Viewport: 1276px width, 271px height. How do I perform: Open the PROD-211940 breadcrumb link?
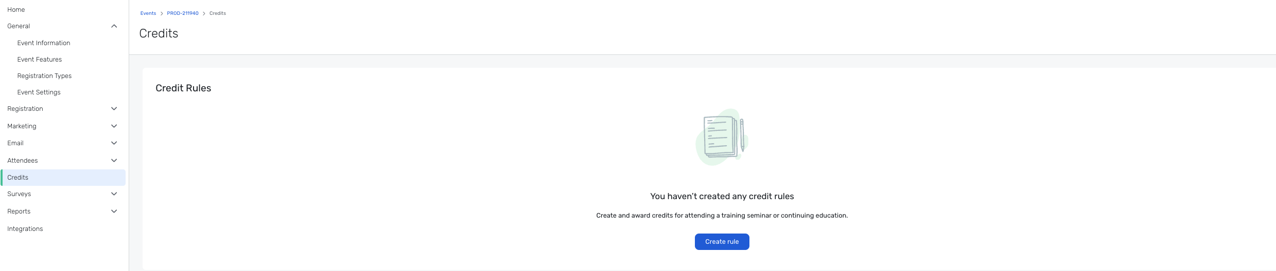tap(183, 13)
